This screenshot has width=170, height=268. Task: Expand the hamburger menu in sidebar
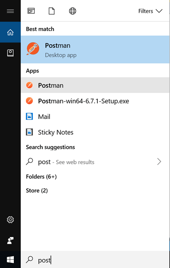(10, 11)
